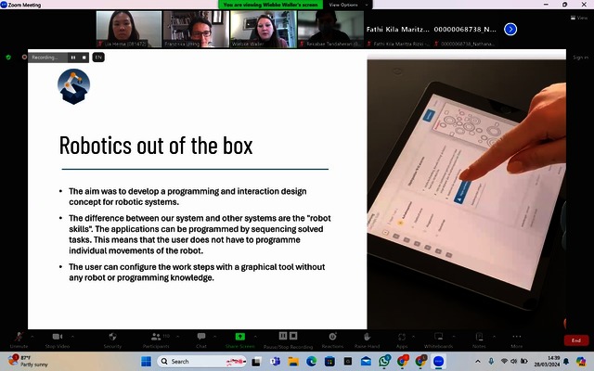The height and width of the screenshot is (371, 594).
Task: Expand the arrow beside Participants
Action: click(x=177, y=336)
